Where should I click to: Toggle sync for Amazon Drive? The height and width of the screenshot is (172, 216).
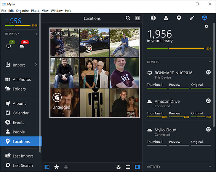click(208, 101)
